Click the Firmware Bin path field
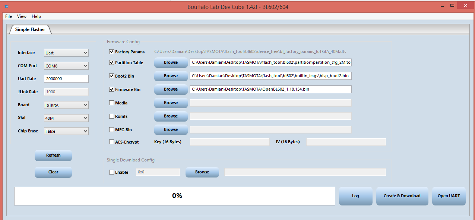 point(270,89)
